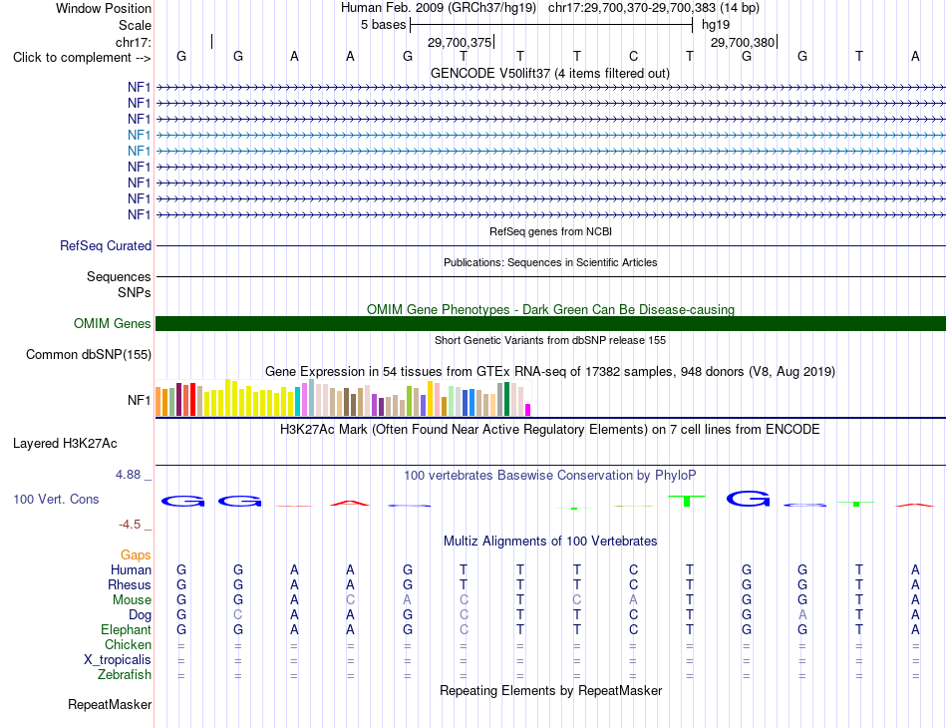The height and width of the screenshot is (728, 947).
Task: Click the Mouse species label
Action: [x=132, y=600]
